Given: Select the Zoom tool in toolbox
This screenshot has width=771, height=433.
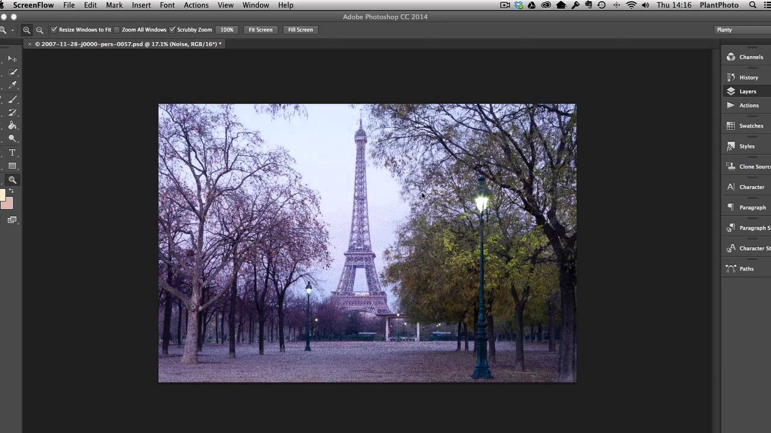Looking at the screenshot, I should 12,180.
